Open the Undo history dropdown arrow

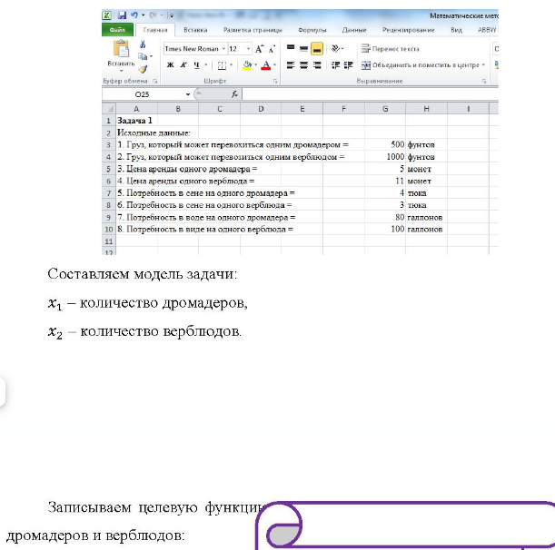click(x=143, y=15)
